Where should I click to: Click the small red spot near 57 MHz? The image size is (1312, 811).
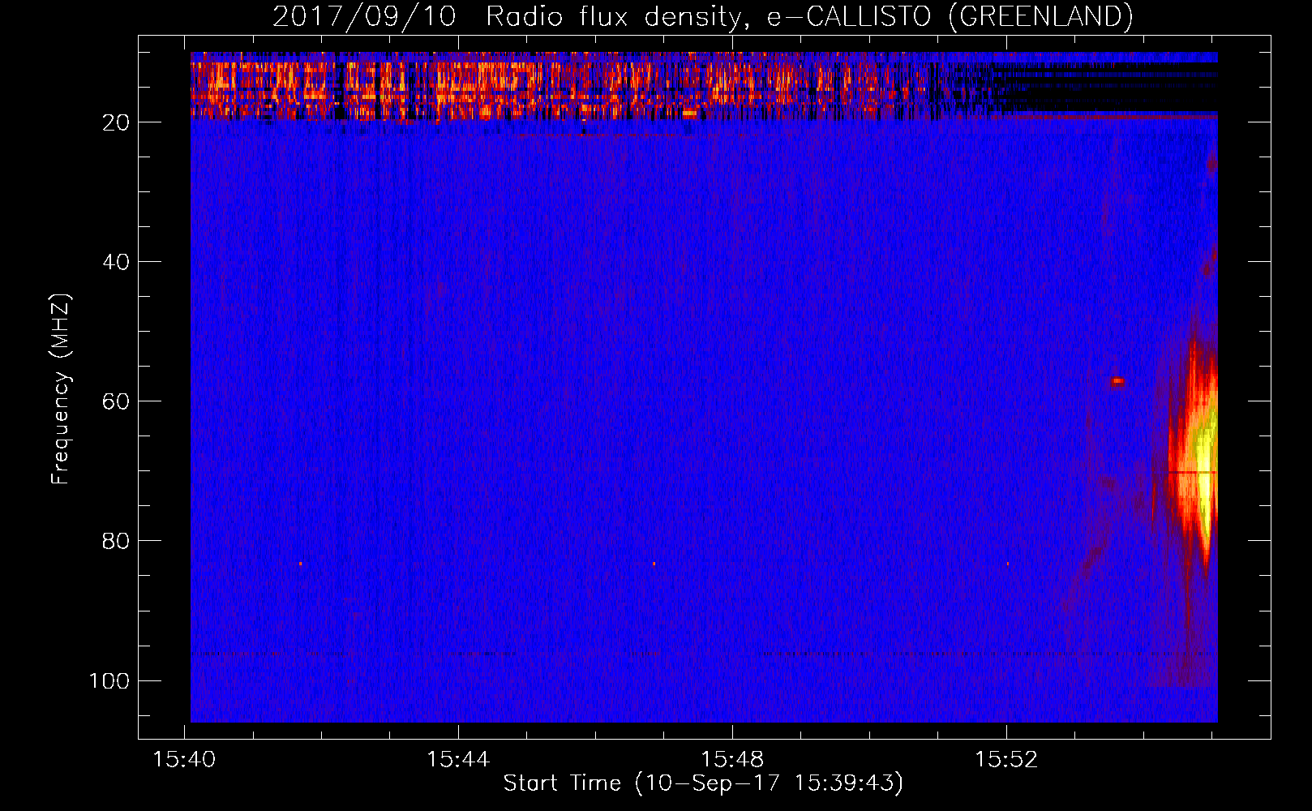(x=1117, y=381)
